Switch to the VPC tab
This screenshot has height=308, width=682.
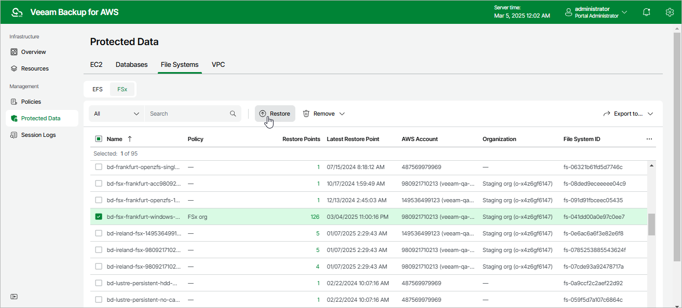218,64
